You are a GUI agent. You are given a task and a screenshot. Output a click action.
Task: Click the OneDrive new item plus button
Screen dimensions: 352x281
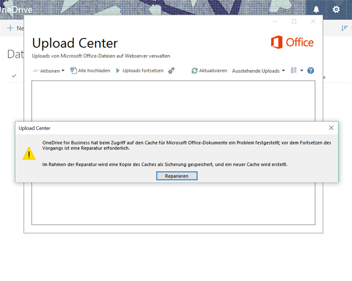tap(10, 28)
